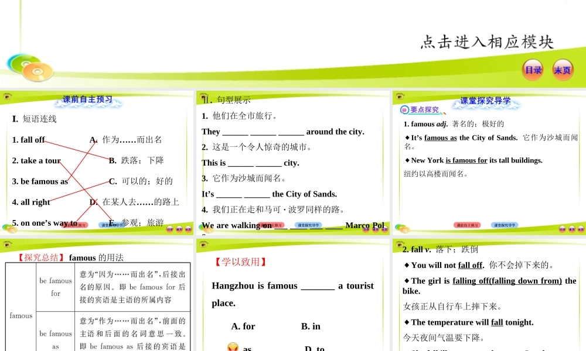586x351 pixels.
Task: Click corner logo on 短语连线 slide
Action: 8,97
